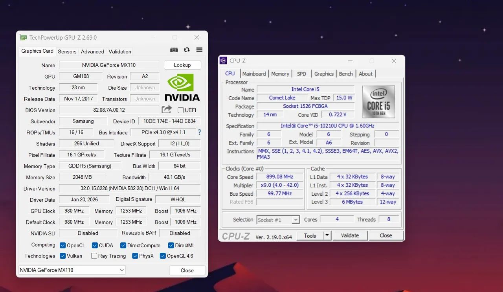The width and height of the screenshot is (503, 292).
Task: Click the CPU-Z title bar app icon
Action: click(x=223, y=61)
